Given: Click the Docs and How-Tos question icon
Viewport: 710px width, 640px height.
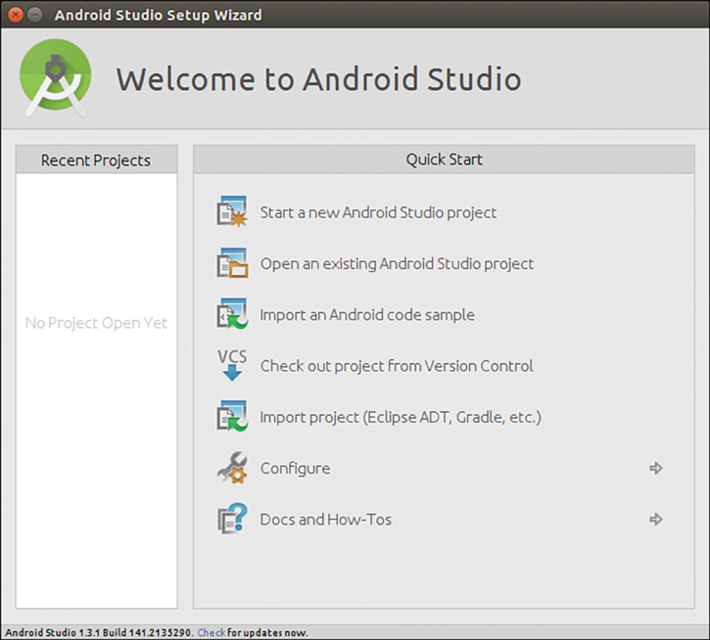Looking at the screenshot, I should click(x=232, y=519).
